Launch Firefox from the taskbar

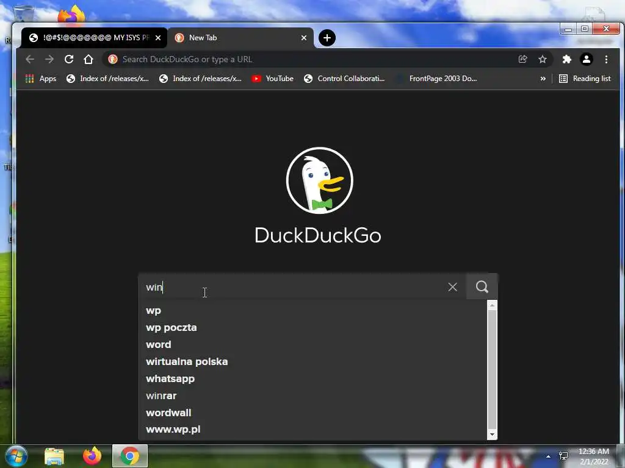pyautogui.click(x=92, y=456)
